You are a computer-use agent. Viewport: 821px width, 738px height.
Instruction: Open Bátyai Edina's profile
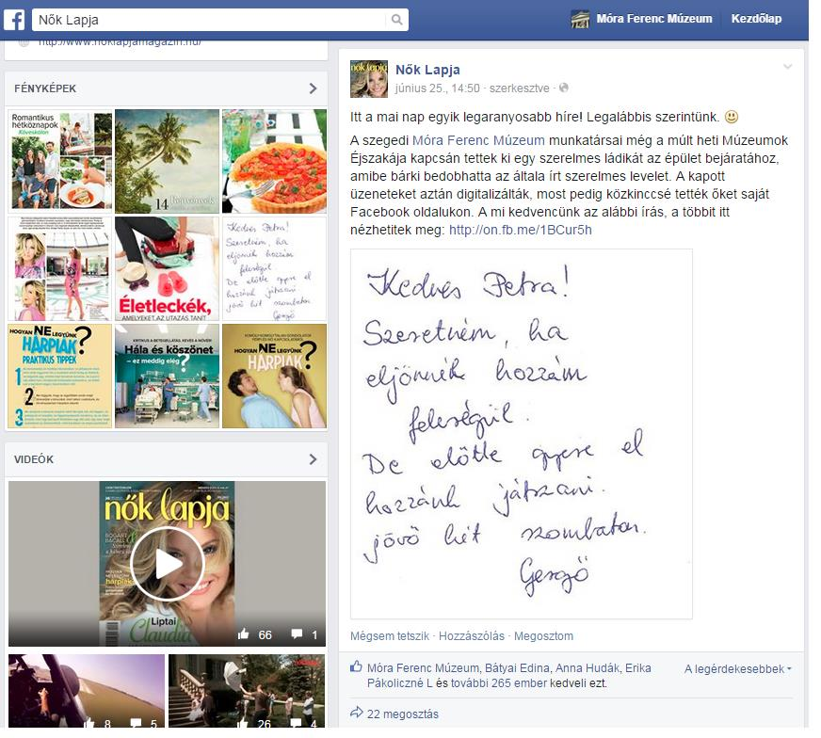pyautogui.click(x=517, y=668)
